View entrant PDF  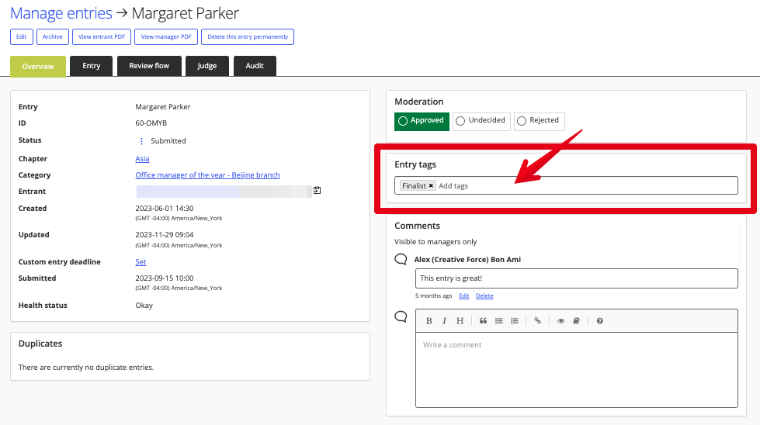pyautogui.click(x=102, y=36)
